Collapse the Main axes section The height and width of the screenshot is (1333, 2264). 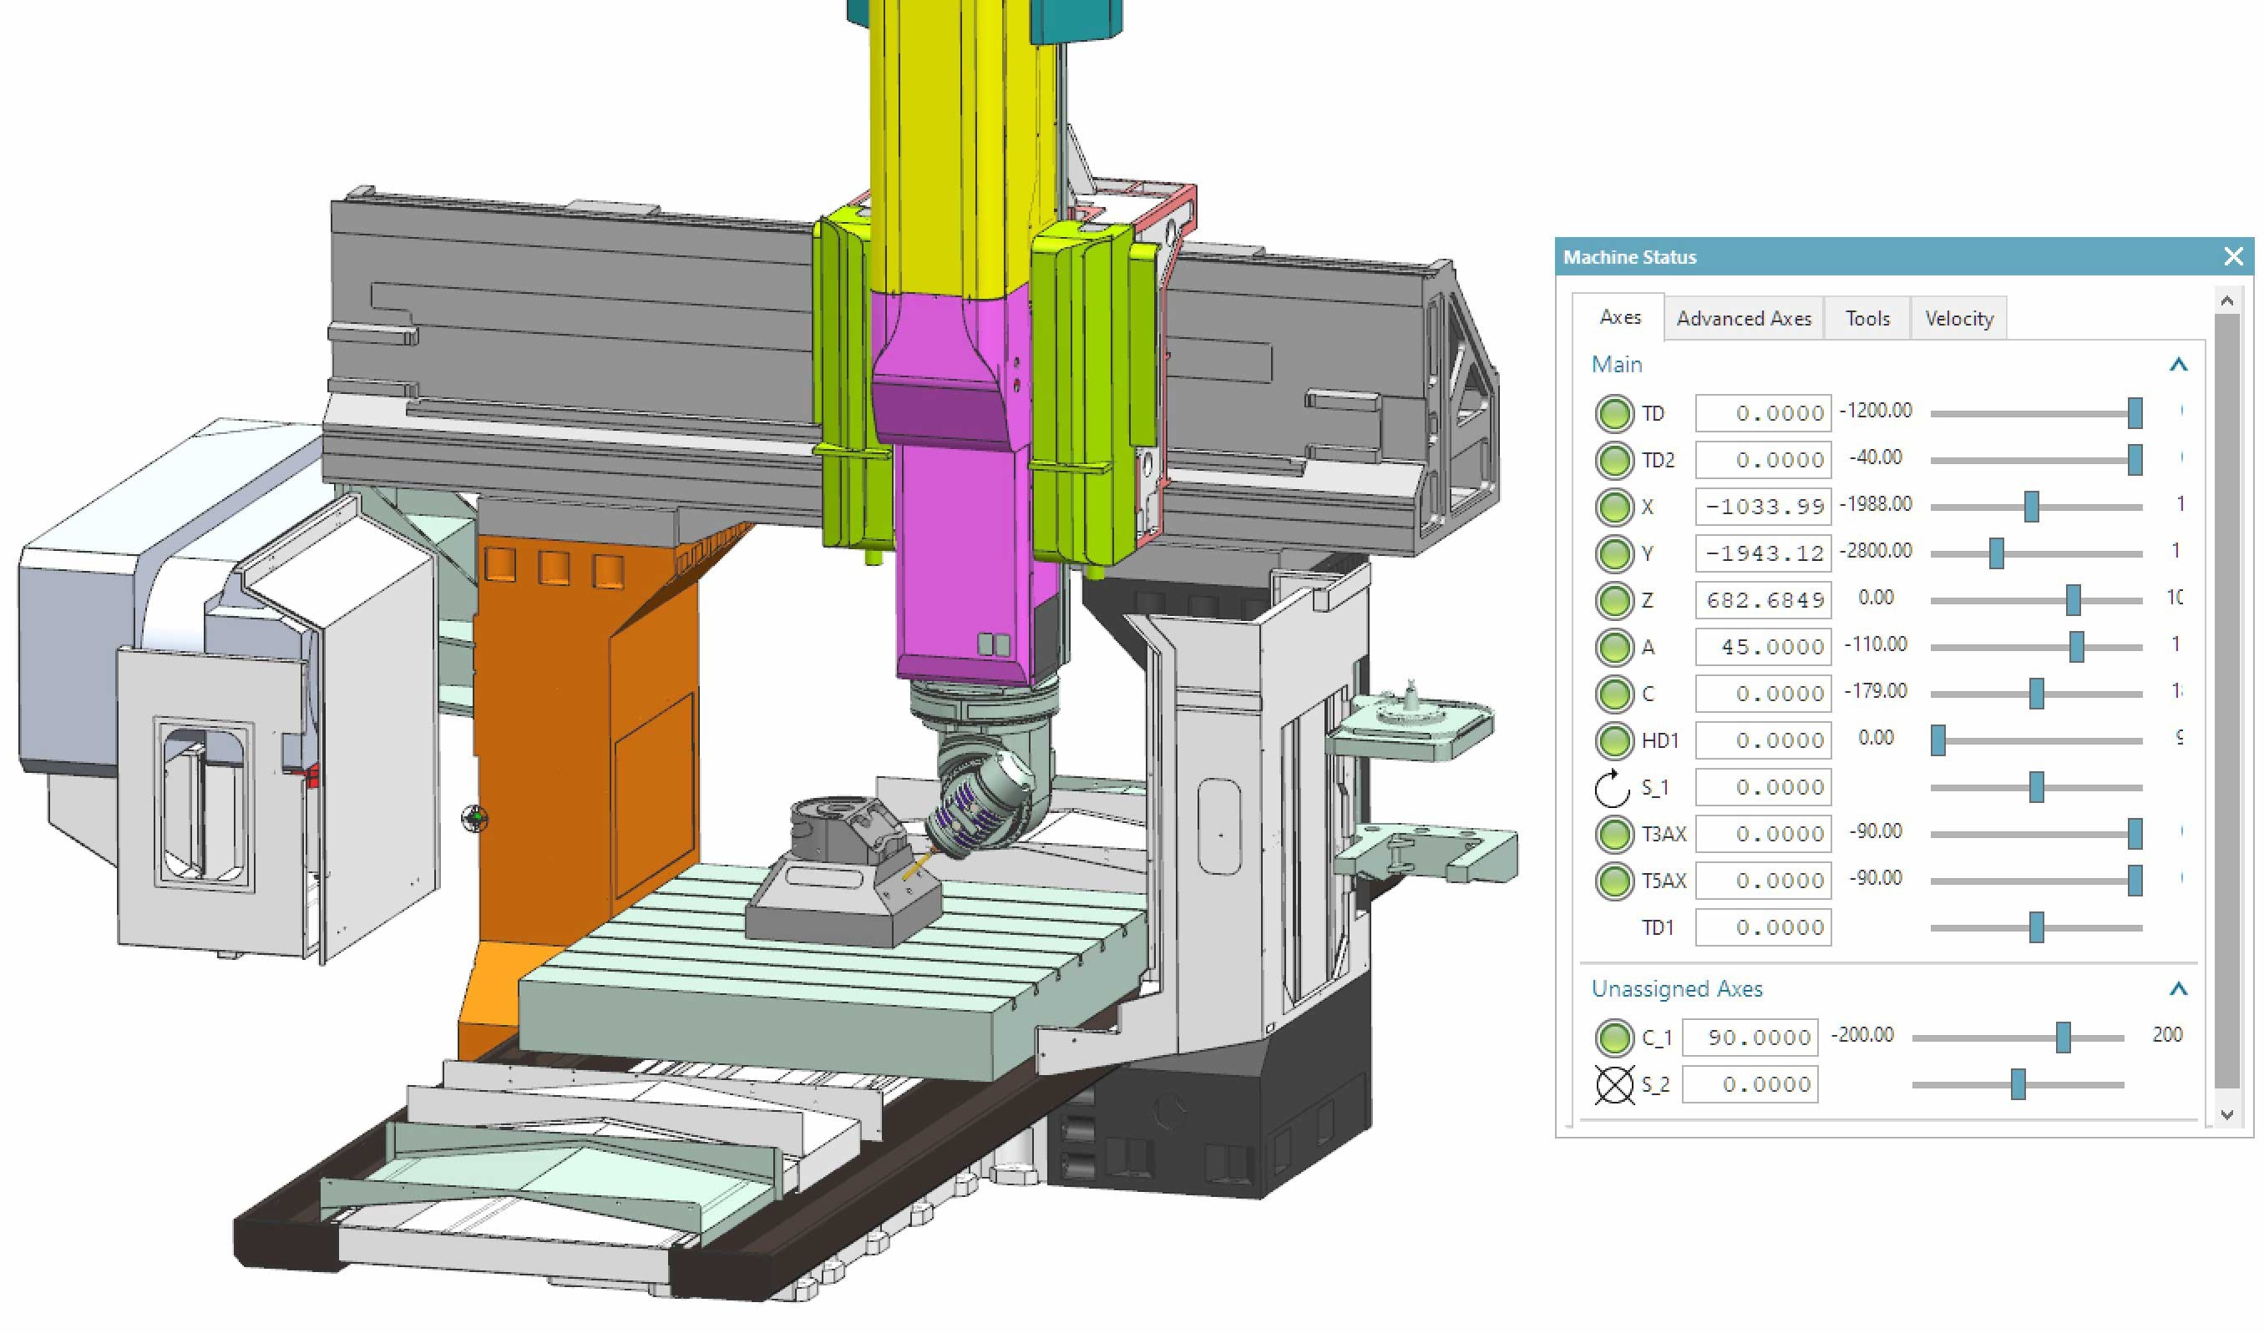point(2178,365)
